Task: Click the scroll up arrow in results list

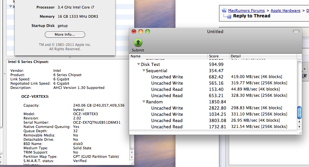Action: (299, 121)
